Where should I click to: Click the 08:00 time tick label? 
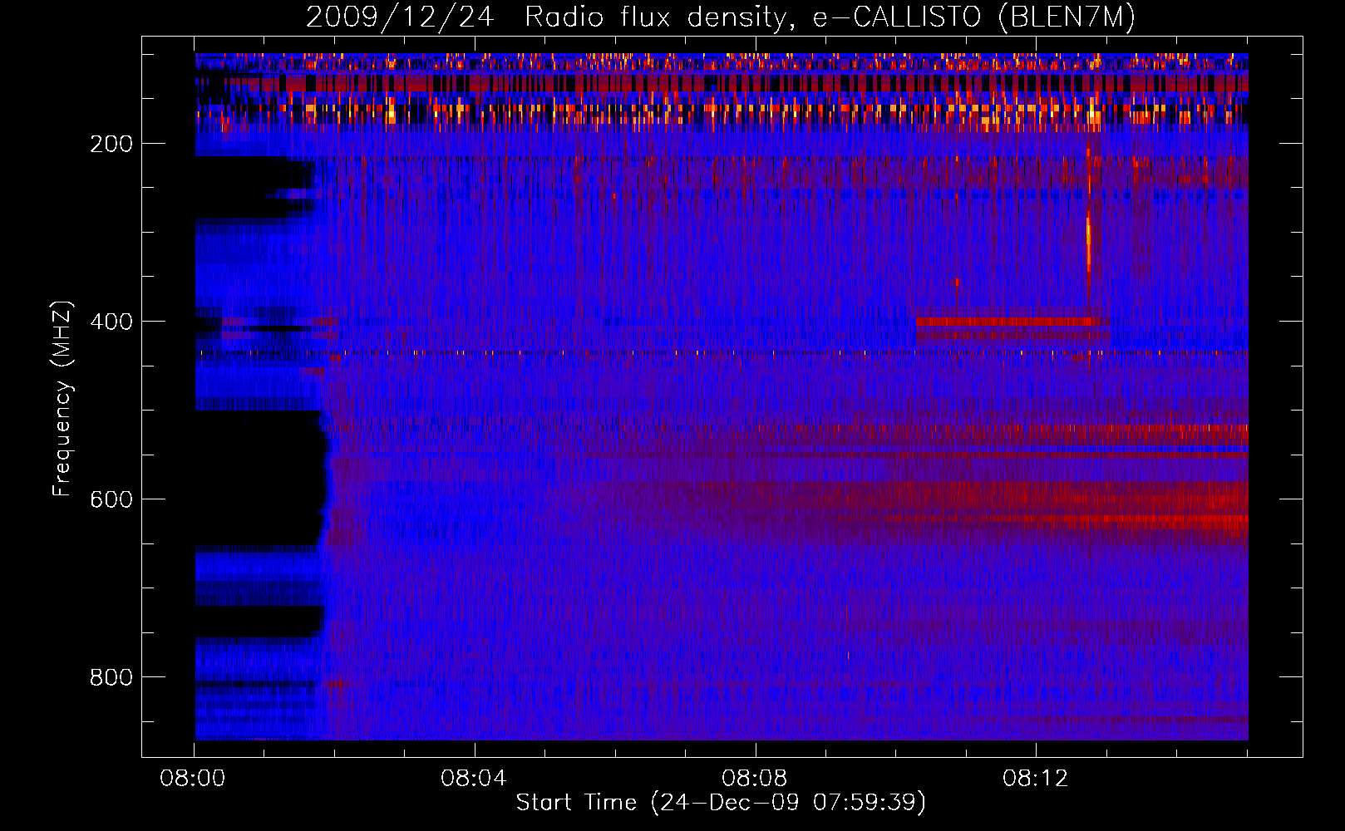pyautogui.click(x=194, y=779)
